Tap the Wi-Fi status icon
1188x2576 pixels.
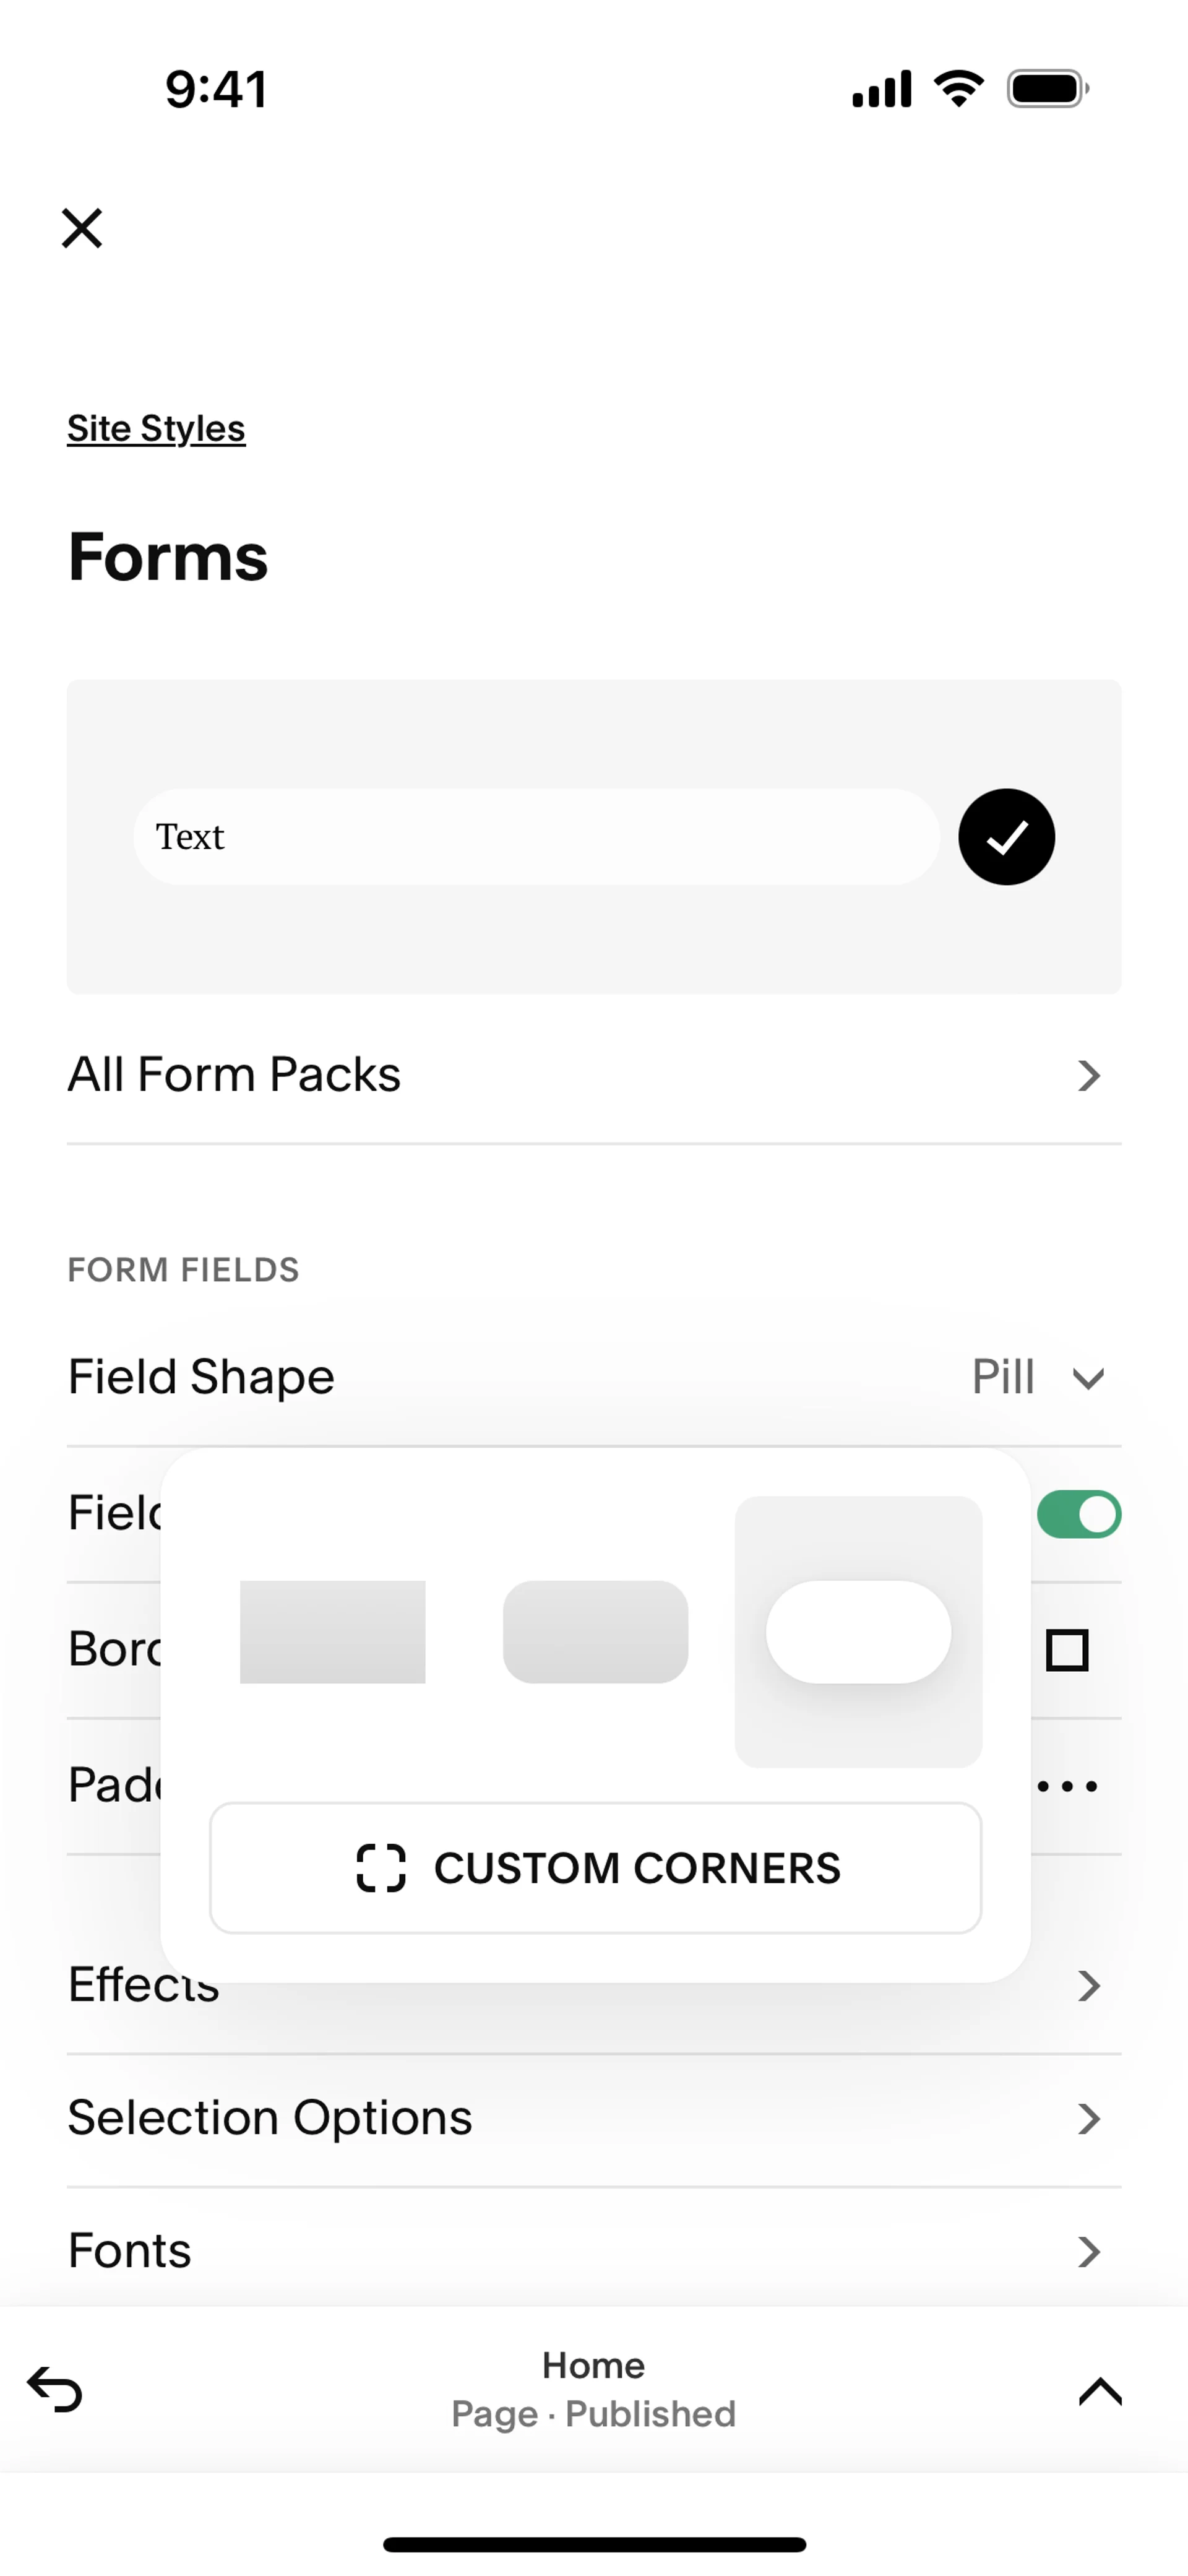point(958,89)
